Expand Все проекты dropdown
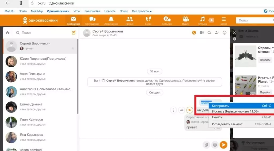Image resolution: width=274 pixels, height=151 pixels. coord(142,11)
